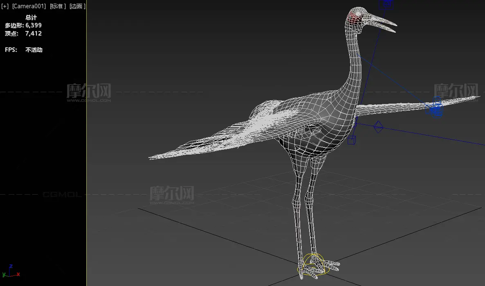Click the FPS 不活动 status text
Screen dimensions: 485x286
34,50
